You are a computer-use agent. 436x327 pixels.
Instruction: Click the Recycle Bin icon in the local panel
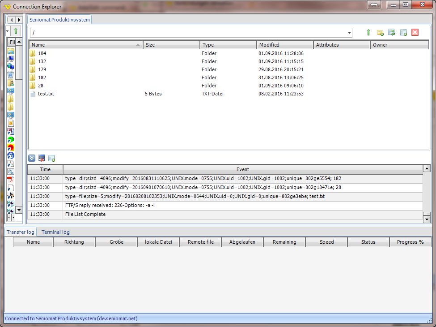tap(11, 75)
